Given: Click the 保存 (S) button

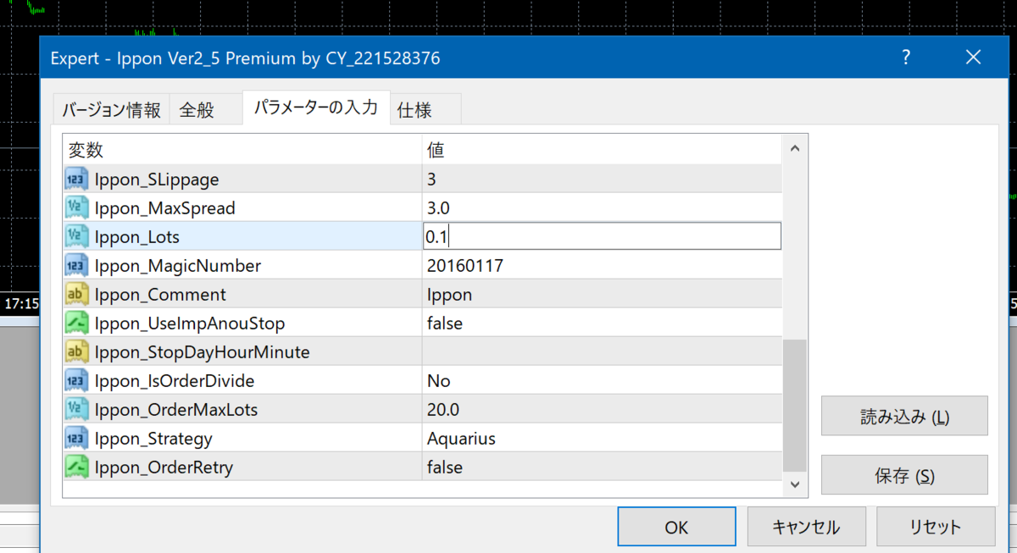Looking at the screenshot, I should pos(904,475).
